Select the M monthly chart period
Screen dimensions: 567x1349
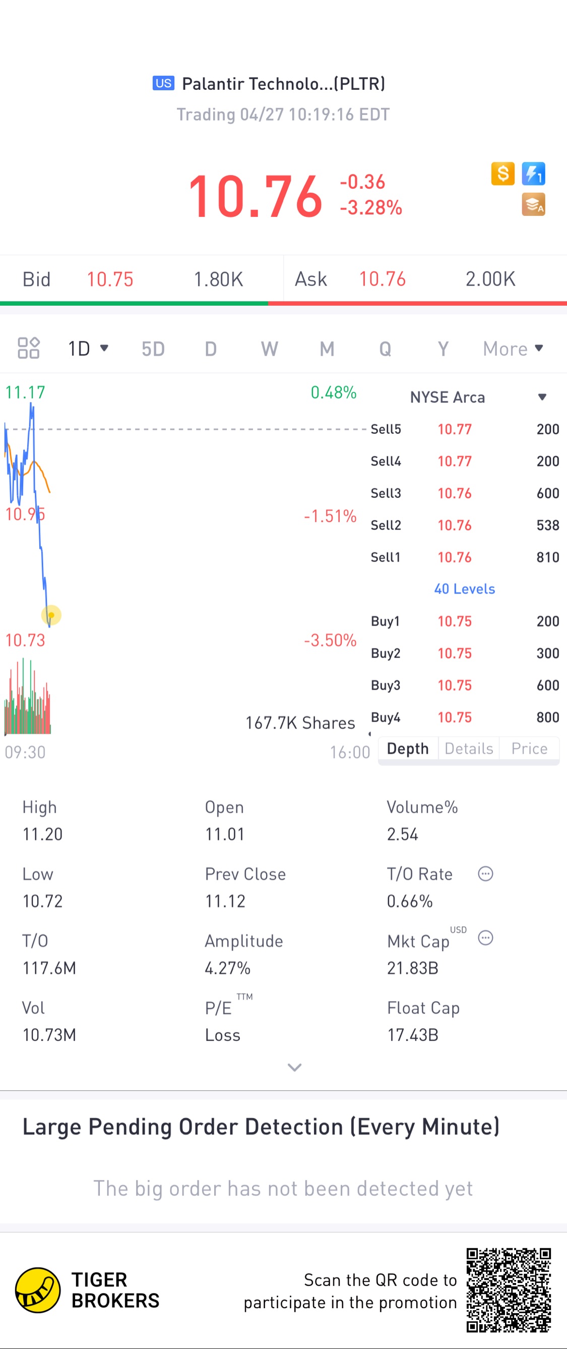(327, 348)
